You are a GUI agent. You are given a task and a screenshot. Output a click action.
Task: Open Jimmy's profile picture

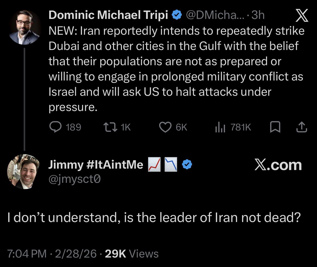pos(23,172)
